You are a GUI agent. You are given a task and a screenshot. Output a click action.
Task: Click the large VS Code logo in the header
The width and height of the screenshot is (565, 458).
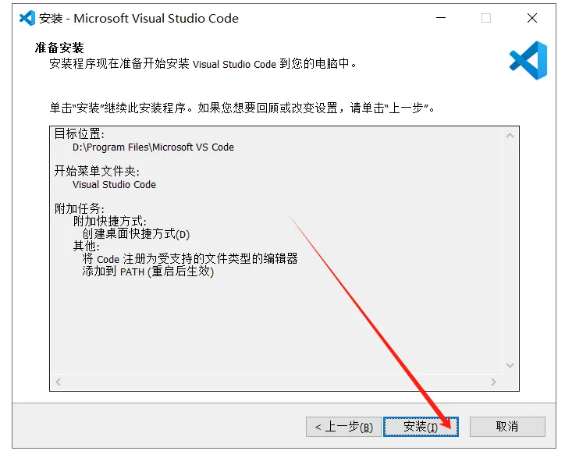(528, 60)
